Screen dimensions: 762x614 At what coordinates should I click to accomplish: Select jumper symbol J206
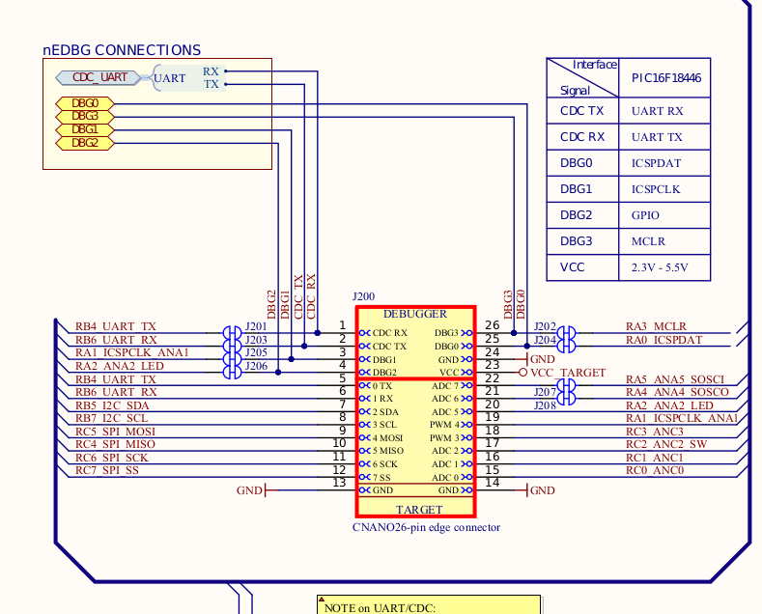pyautogui.click(x=232, y=373)
